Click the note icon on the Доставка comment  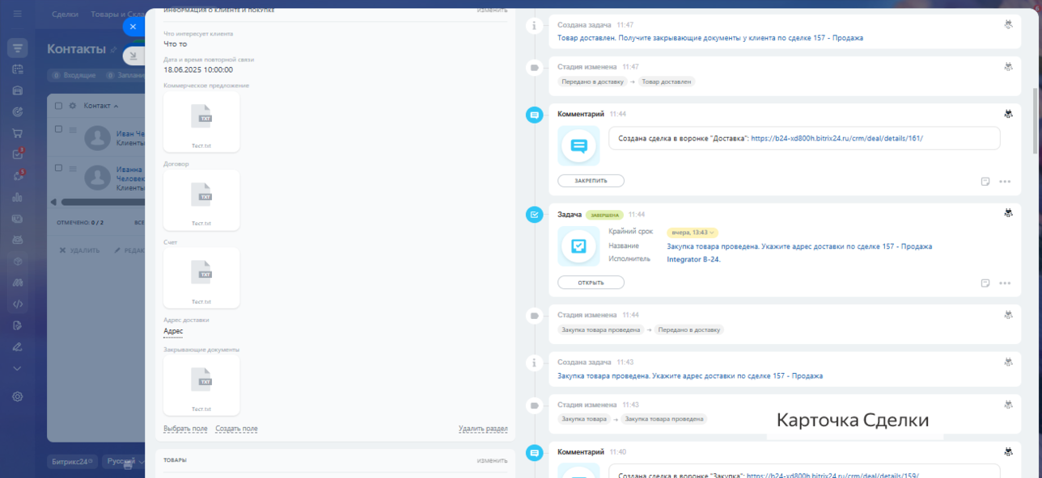[985, 181]
